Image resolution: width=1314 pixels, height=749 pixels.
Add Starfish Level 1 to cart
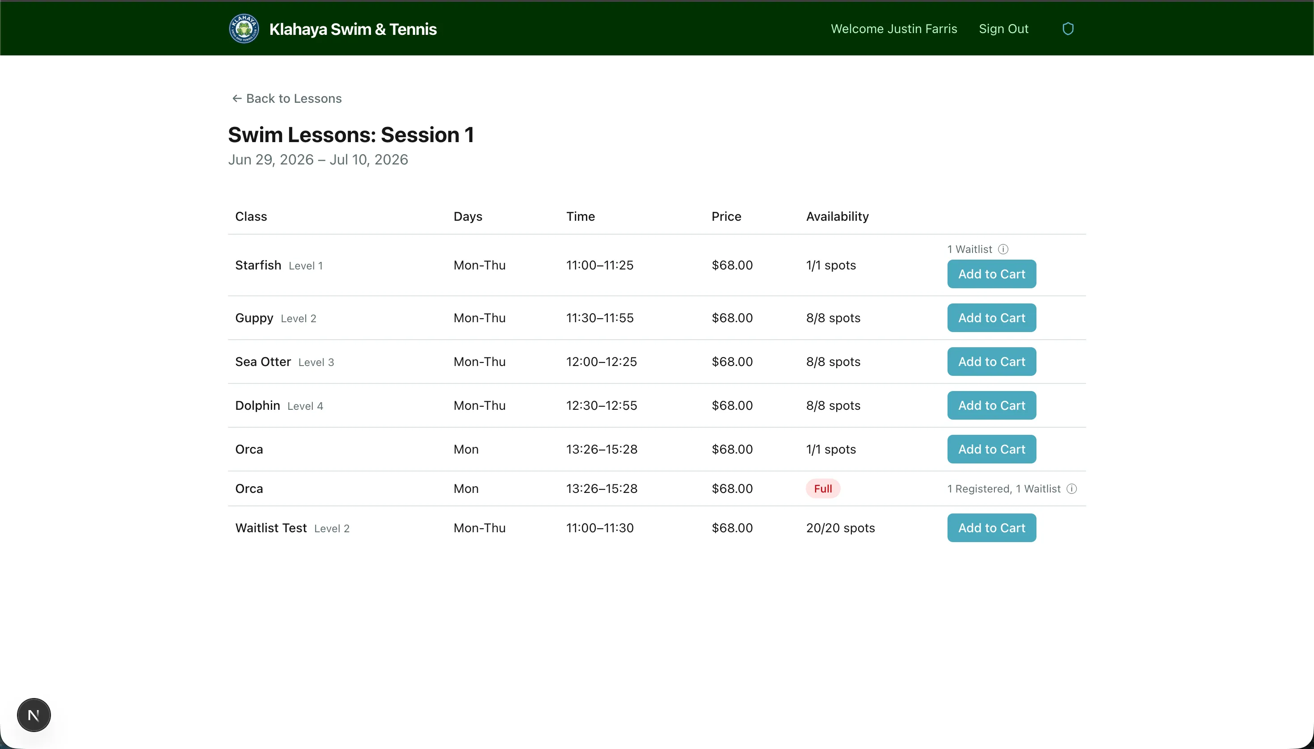(990, 274)
